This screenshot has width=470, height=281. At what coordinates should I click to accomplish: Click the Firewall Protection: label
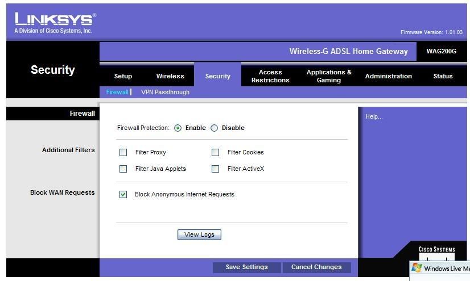click(x=143, y=128)
